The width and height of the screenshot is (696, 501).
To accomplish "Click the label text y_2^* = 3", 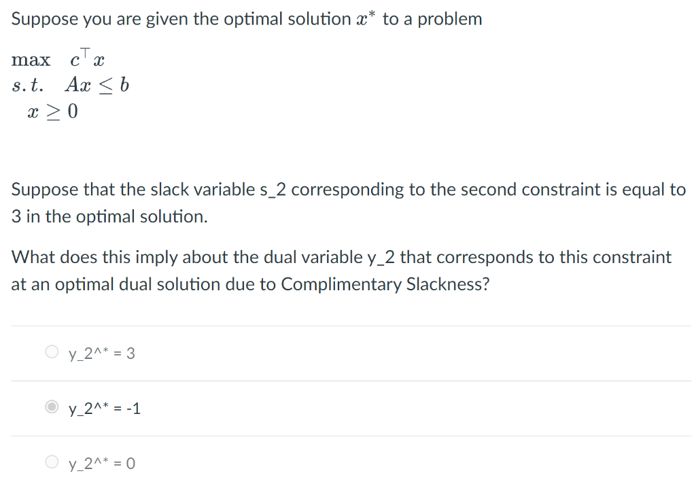I will [101, 353].
